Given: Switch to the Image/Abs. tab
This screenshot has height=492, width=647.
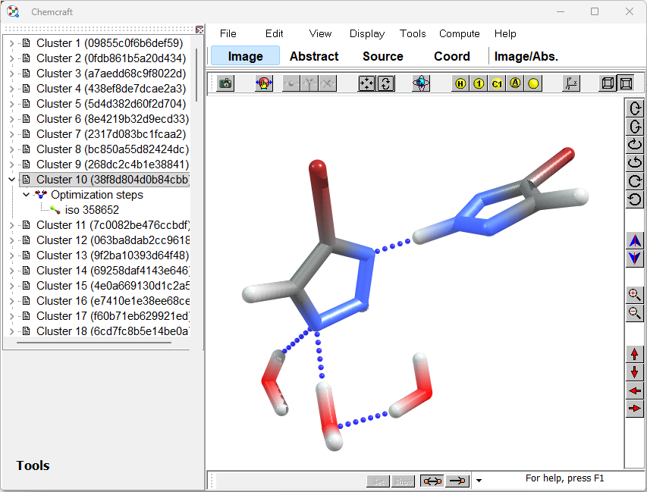Looking at the screenshot, I should [x=526, y=56].
